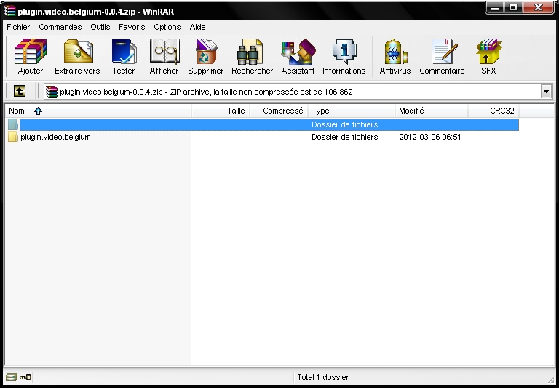Screen dimensions: 559x388
Task: Select the Supprimer recycle icon
Action: click(x=206, y=56)
